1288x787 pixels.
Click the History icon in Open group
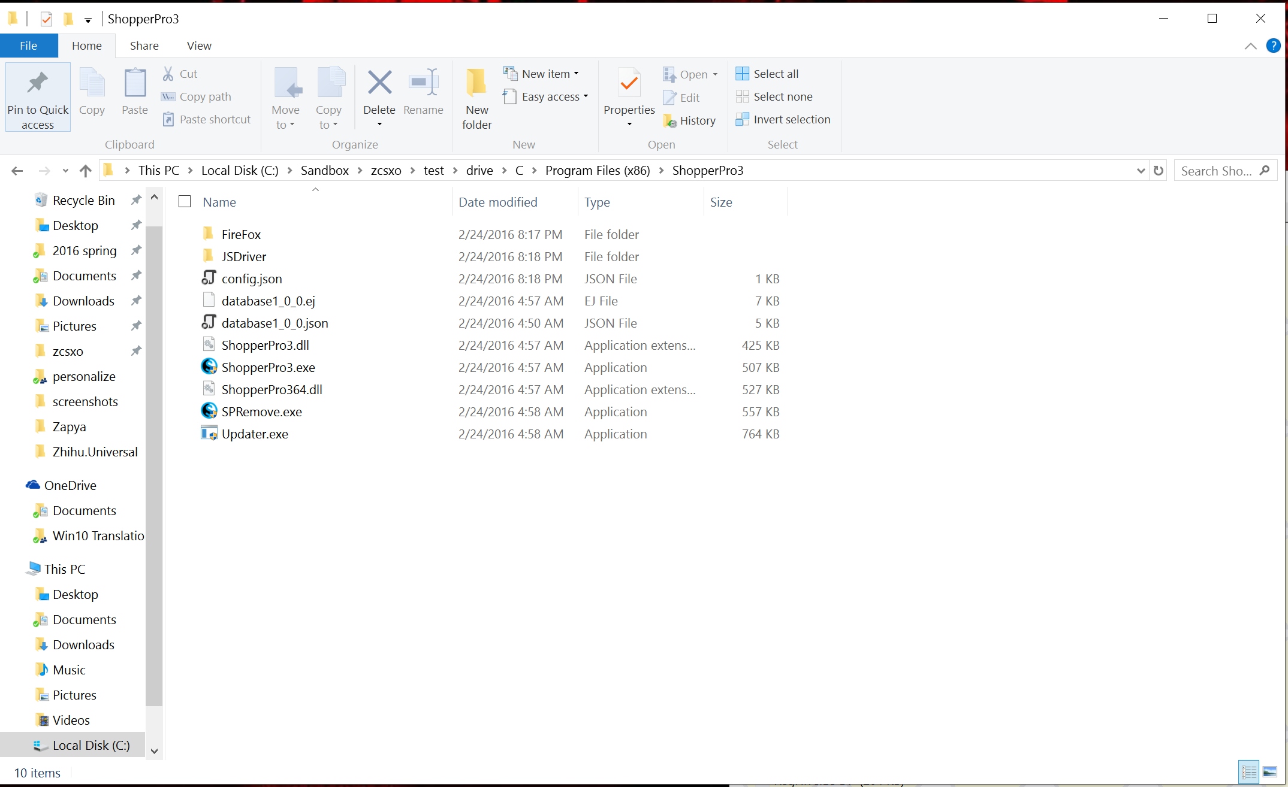(x=669, y=121)
